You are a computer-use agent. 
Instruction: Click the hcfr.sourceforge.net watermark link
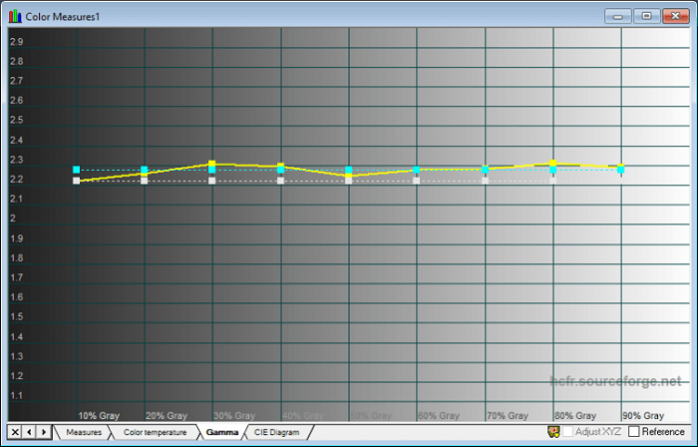(x=616, y=381)
